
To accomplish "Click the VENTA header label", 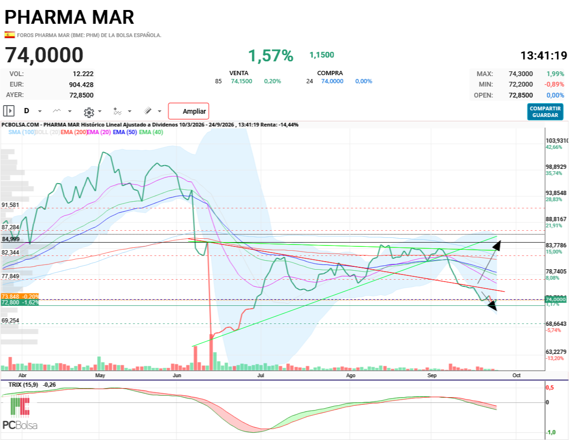I will 239,73.
